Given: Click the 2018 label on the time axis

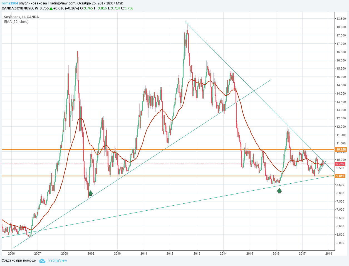Looking at the screenshot, I should click(x=329, y=253).
